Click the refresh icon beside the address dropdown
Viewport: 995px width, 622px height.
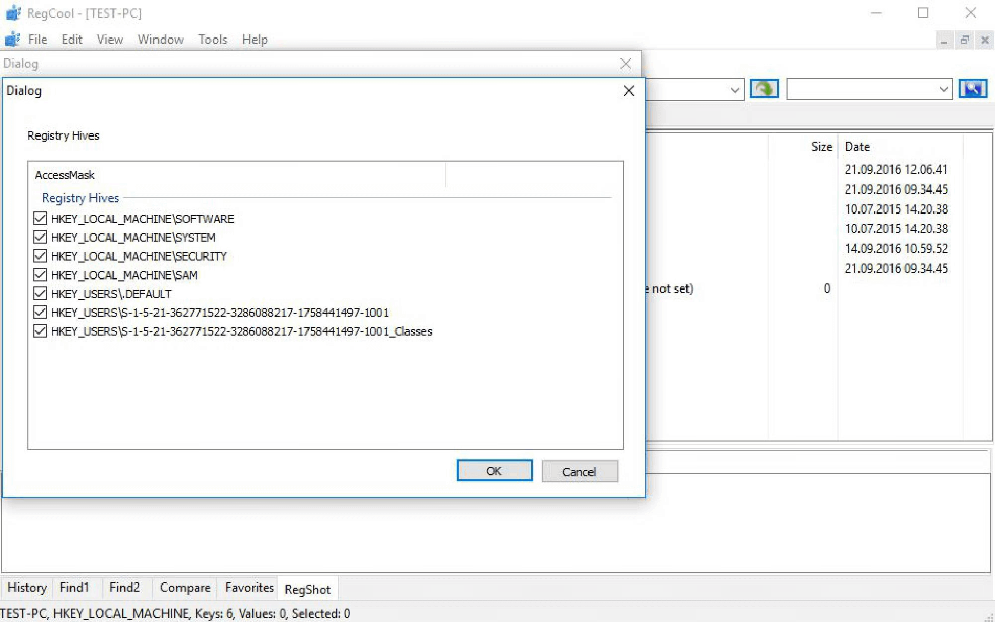tap(765, 89)
